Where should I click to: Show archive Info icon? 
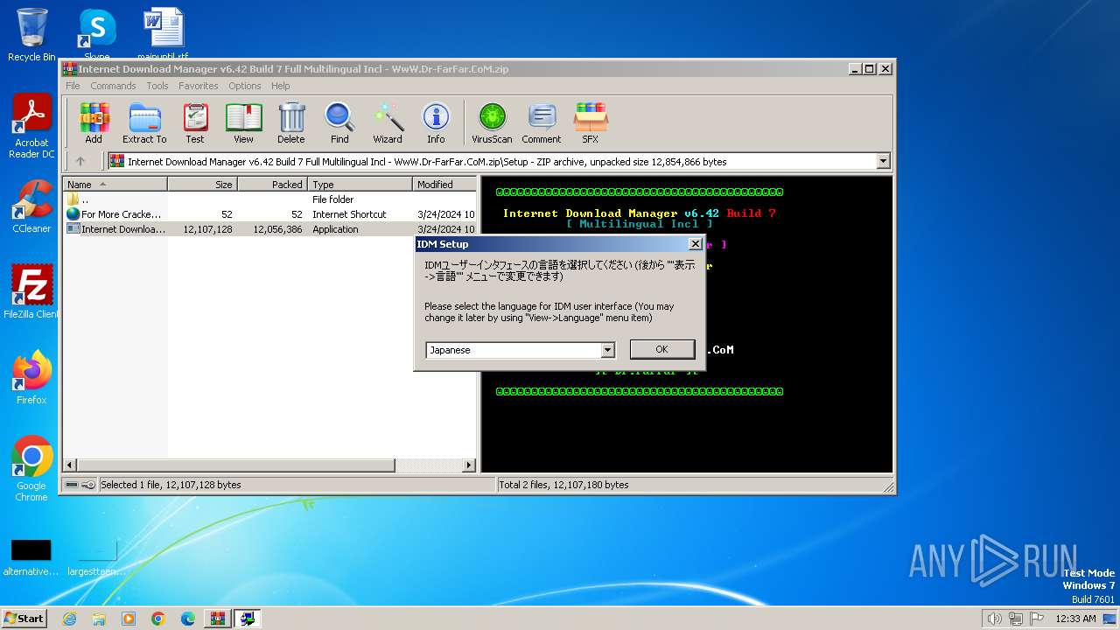point(436,122)
